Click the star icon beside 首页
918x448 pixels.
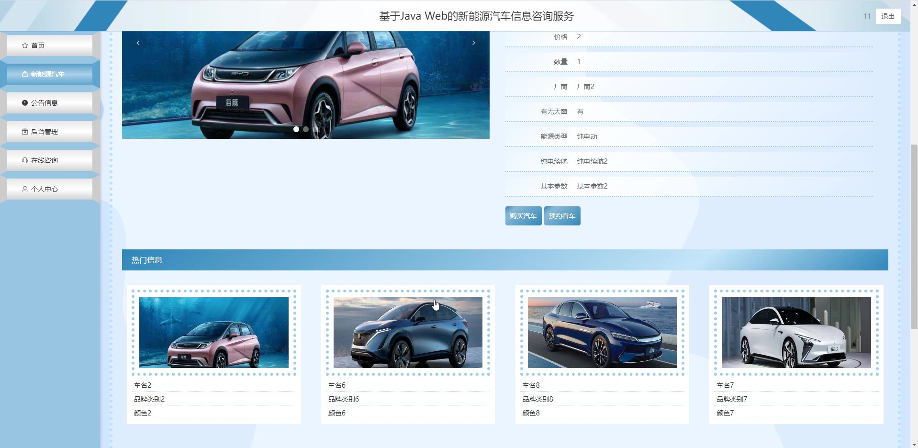tap(25, 45)
